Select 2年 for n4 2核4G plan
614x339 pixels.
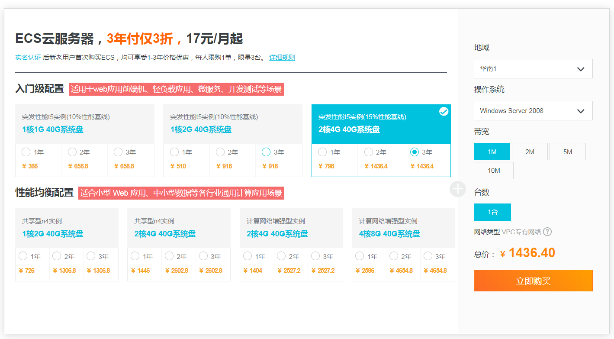point(169,256)
